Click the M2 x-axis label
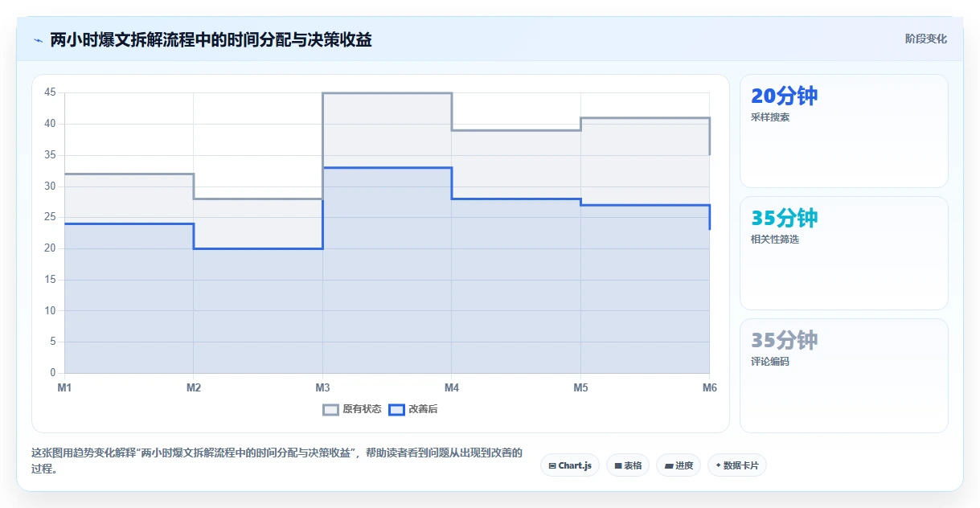980x508 pixels. click(194, 387)
